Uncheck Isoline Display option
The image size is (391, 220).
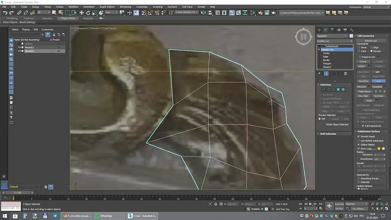(359, 144)
